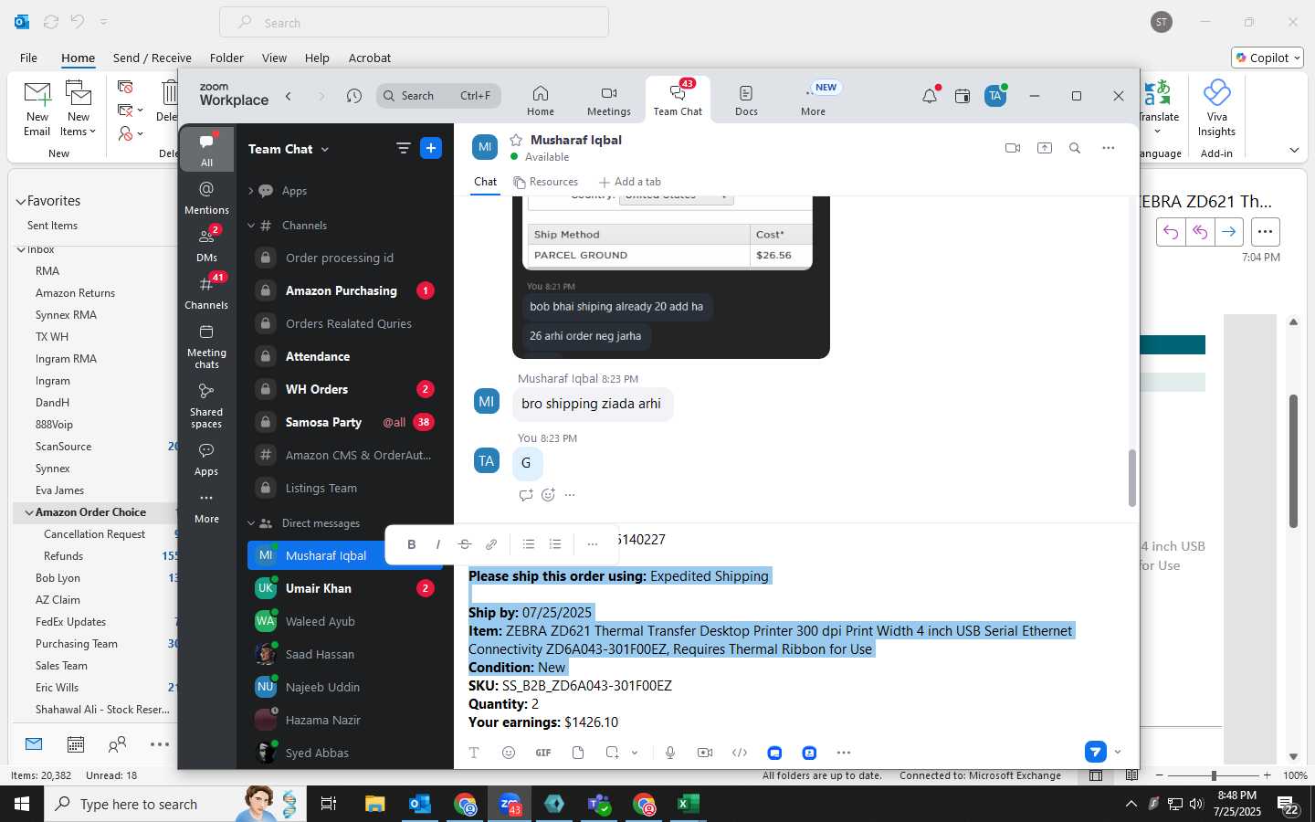Toggle numbered list in formatting popup

click(555, 544)
